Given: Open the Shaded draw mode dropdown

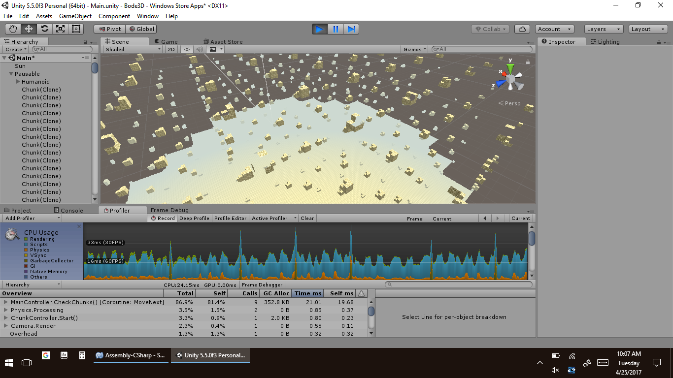Looking at the screenshot, I should click(133, 49).
